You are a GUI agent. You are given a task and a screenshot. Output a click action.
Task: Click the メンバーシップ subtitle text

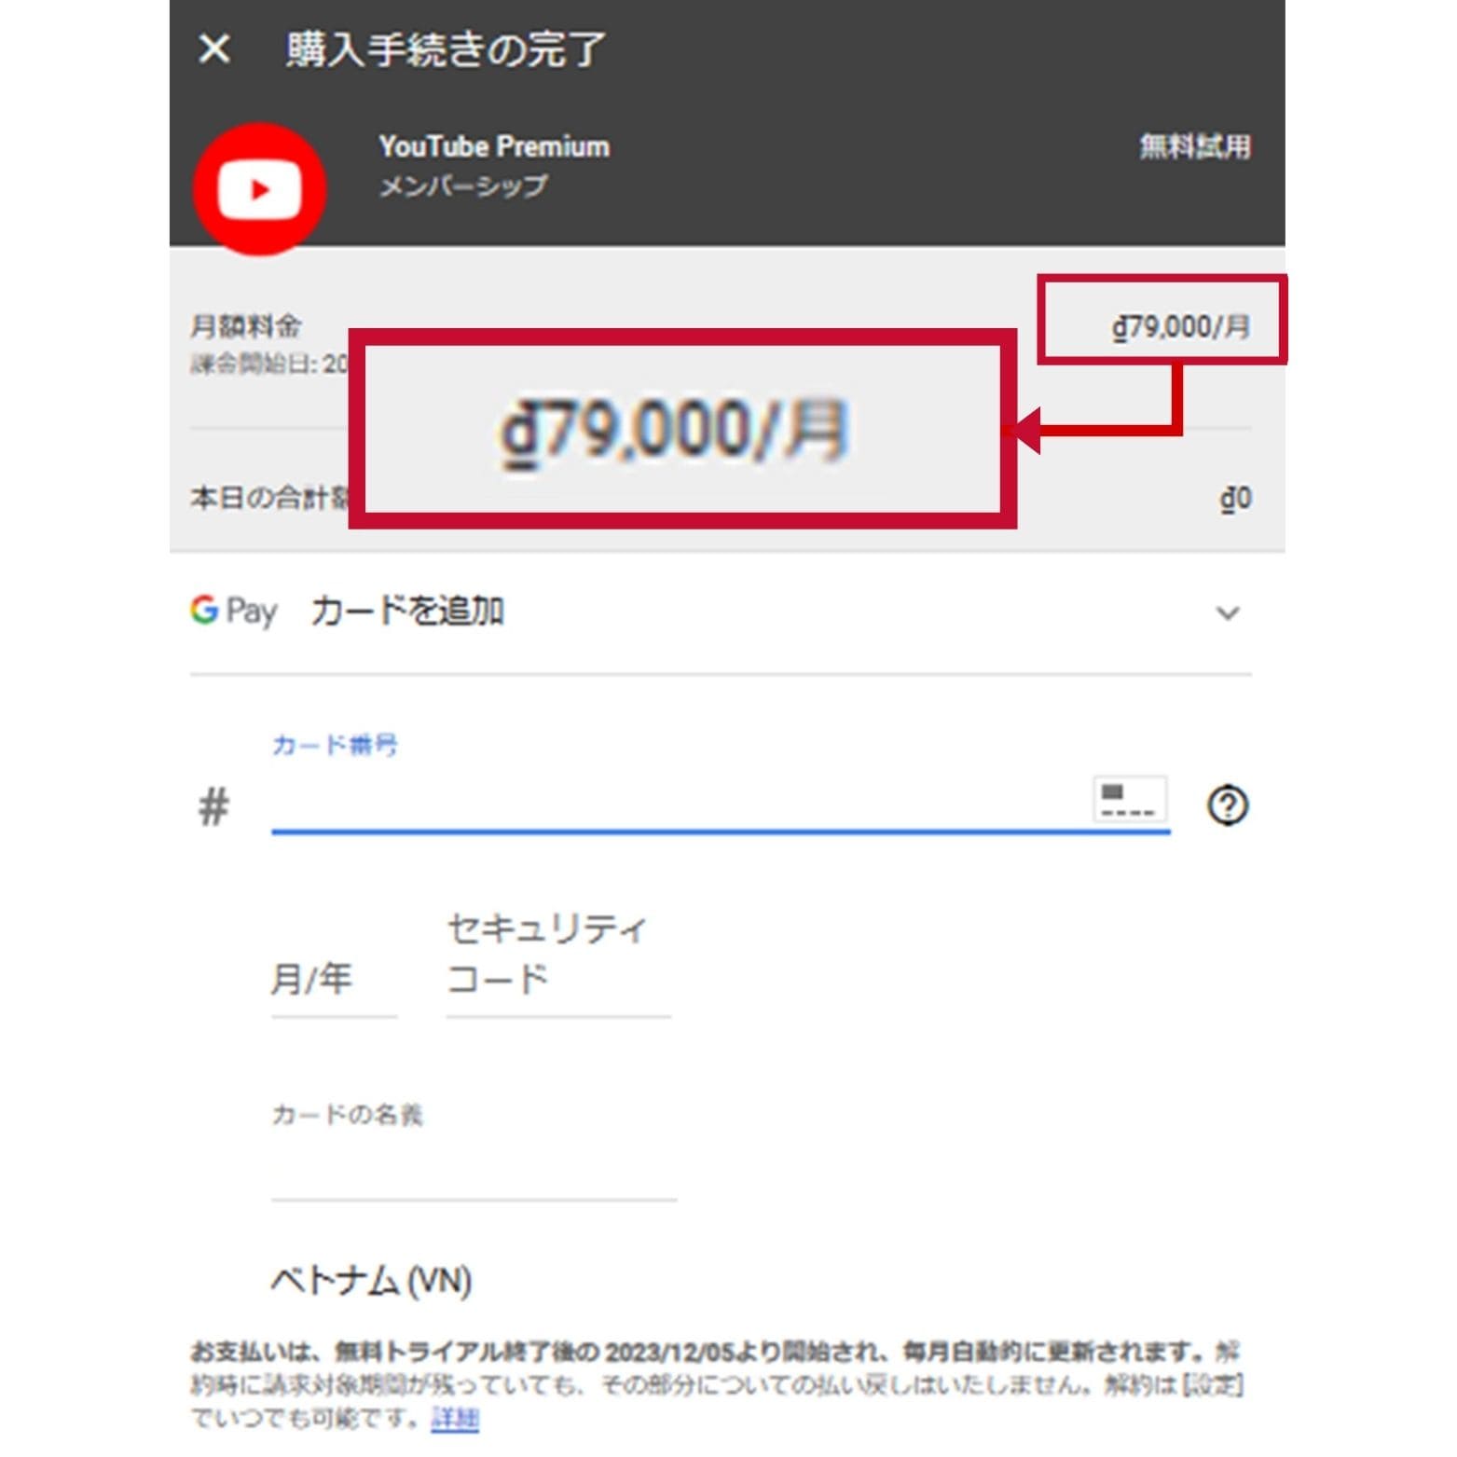pyautogui.click(x=463, y=186)
